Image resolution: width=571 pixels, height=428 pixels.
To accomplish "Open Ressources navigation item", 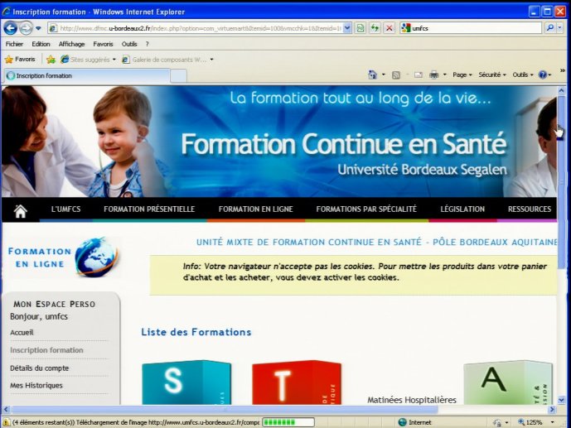I will [530, 209].
